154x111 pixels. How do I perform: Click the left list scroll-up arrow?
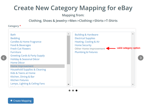[68, 34]
